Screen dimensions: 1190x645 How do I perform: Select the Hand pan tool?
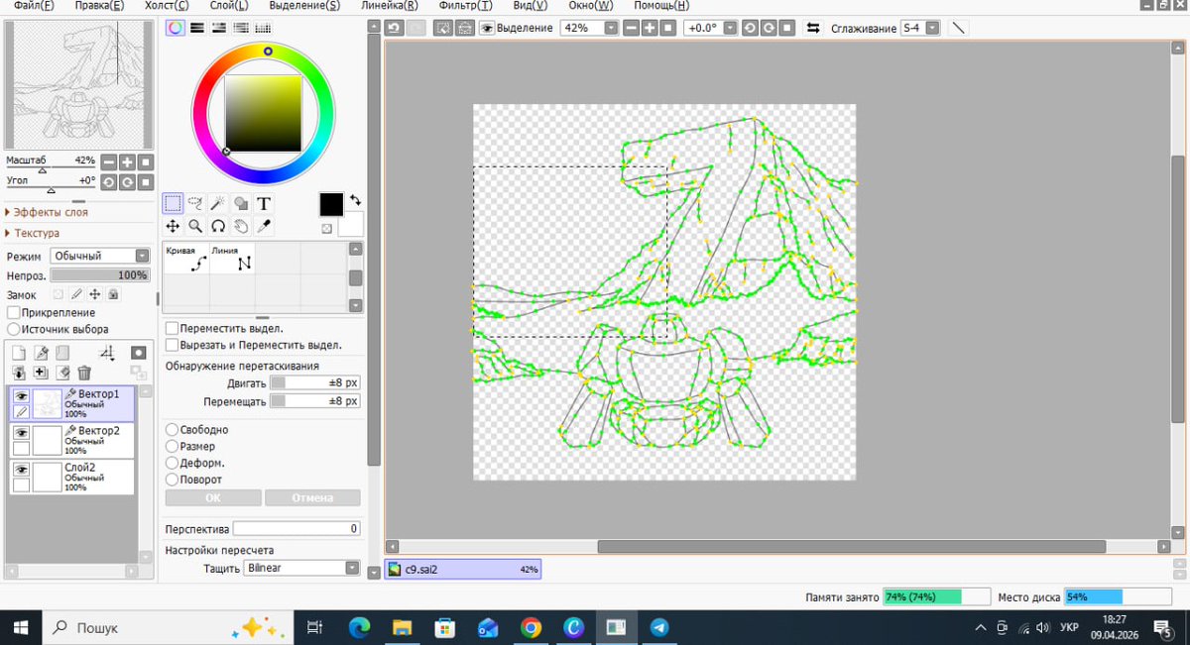click(x=241, y=227)
